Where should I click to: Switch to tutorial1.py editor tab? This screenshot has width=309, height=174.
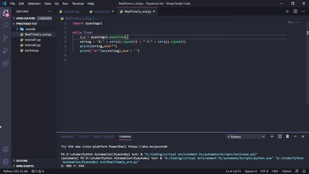tap(71, 12)
